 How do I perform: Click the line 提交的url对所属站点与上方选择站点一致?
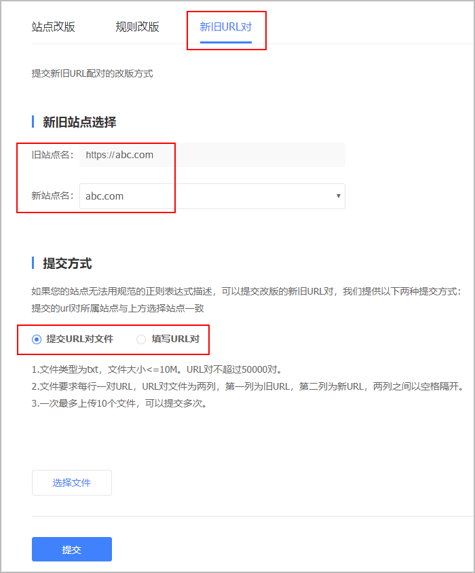click(117, 308)
